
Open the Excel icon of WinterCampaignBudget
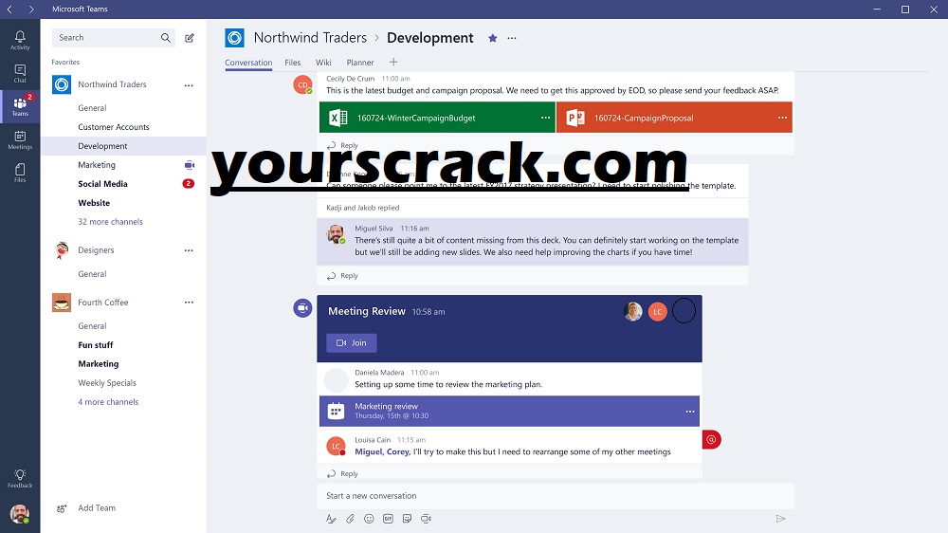(338, 118)
